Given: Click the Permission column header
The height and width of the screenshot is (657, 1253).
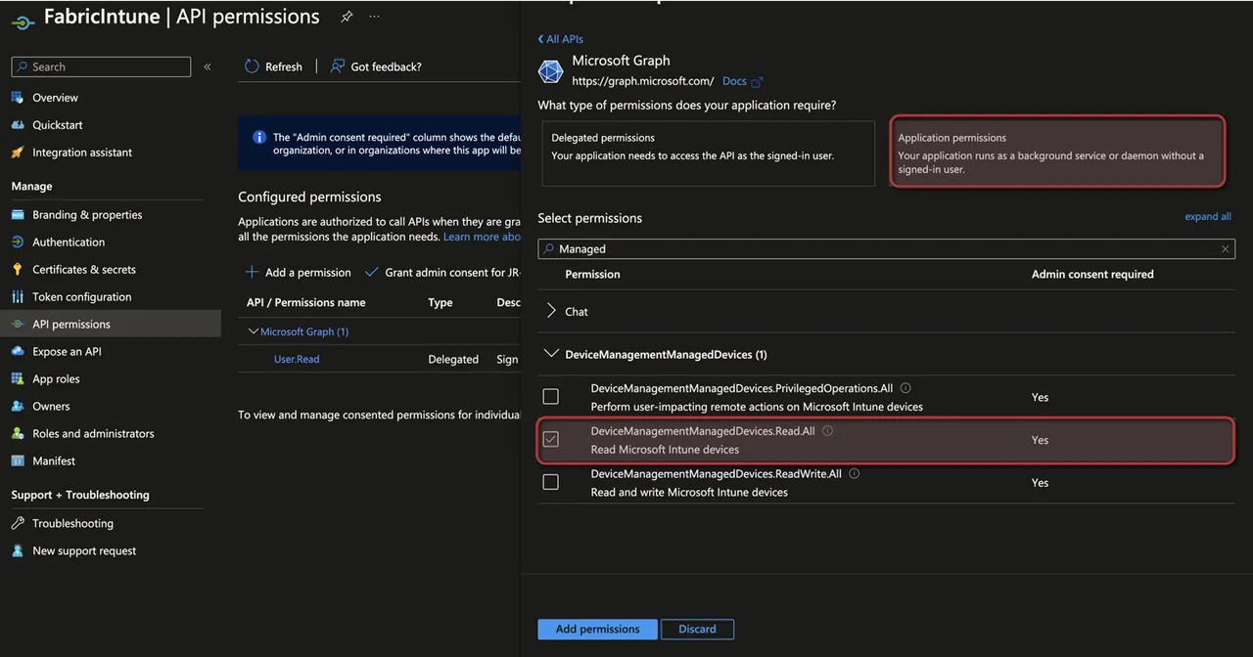Looking at the screenshot, I should click(x=592, y=275).
